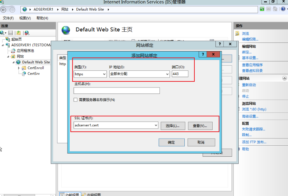Open the 文件(F) menu
The width and height of the screenshot is (288, 196).
click(x=8, y=18)
